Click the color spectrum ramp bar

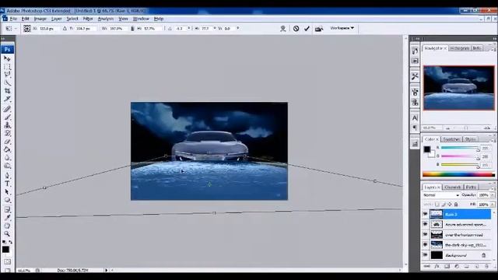(458, 174)
